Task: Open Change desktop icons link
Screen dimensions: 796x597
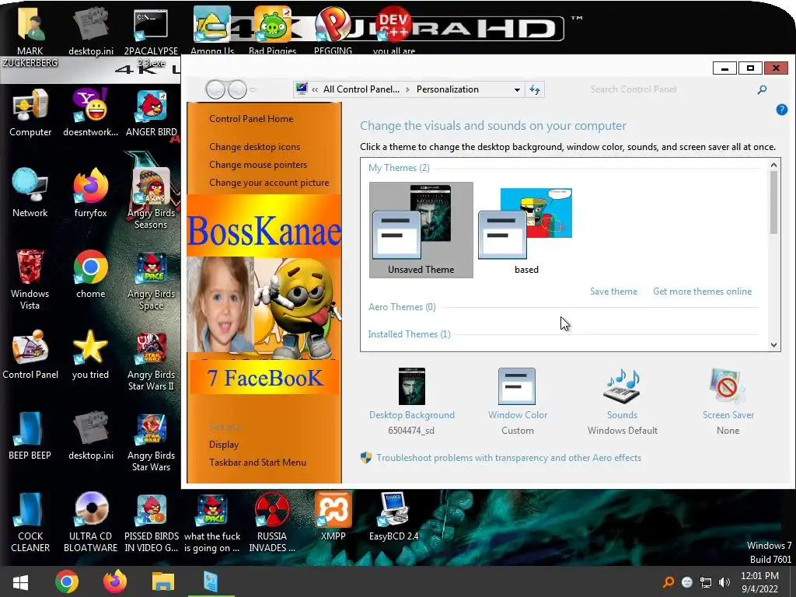Action: (254, 147)
